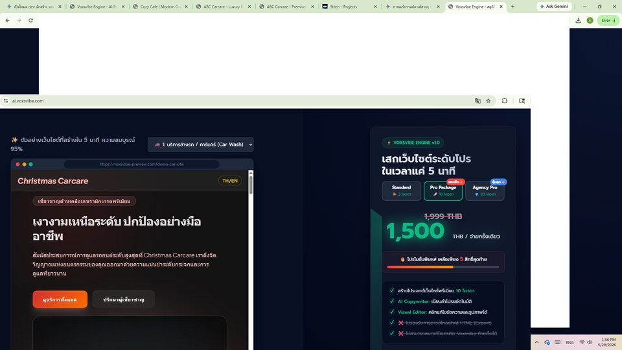This screenshot has height=350, width=622.
Task: Click the checkmark beside AI Copywriter
Action: [x=392, y=301]
